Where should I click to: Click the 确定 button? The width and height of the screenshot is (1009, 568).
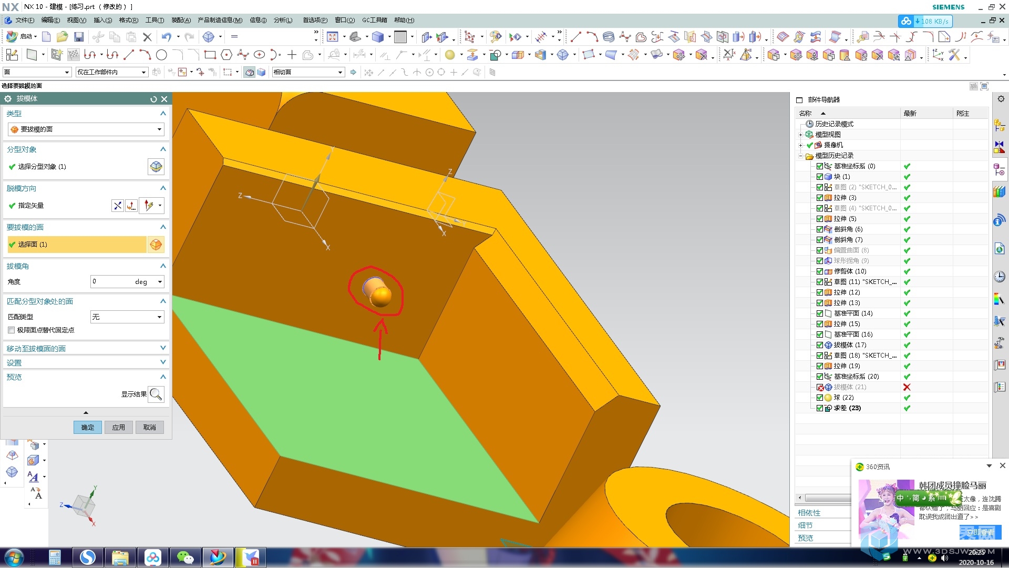88,427
